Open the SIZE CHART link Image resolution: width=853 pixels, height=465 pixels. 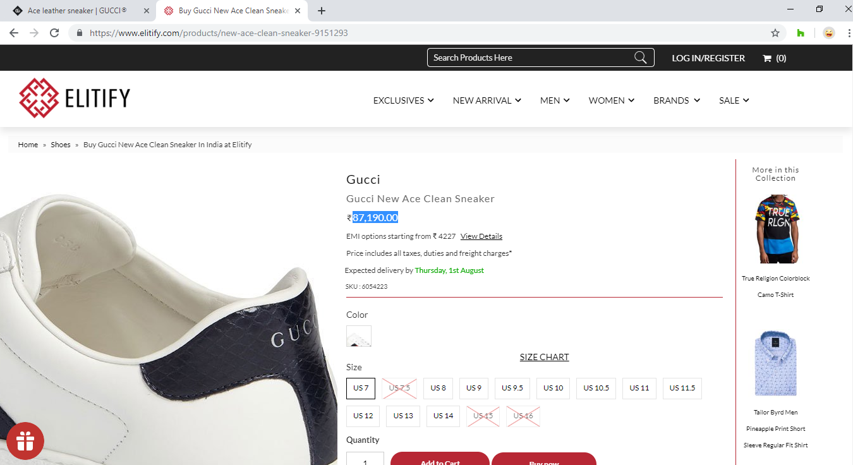pos(545,357)
